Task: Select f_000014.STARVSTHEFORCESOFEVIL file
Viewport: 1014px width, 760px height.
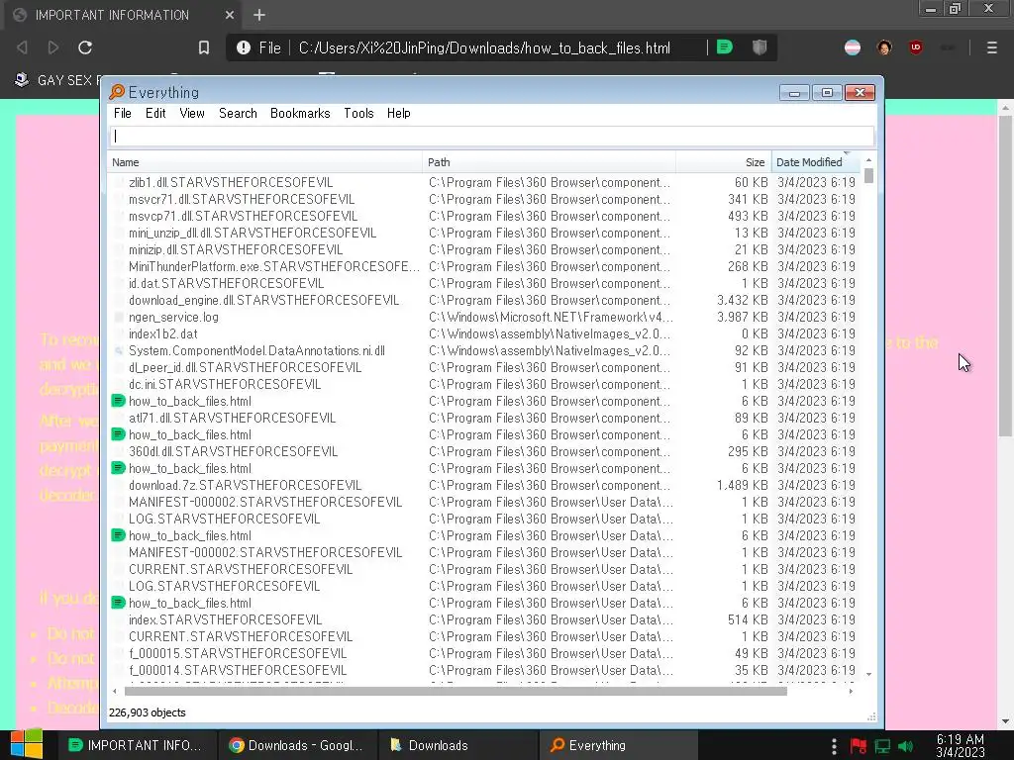Action: [238, 670]
